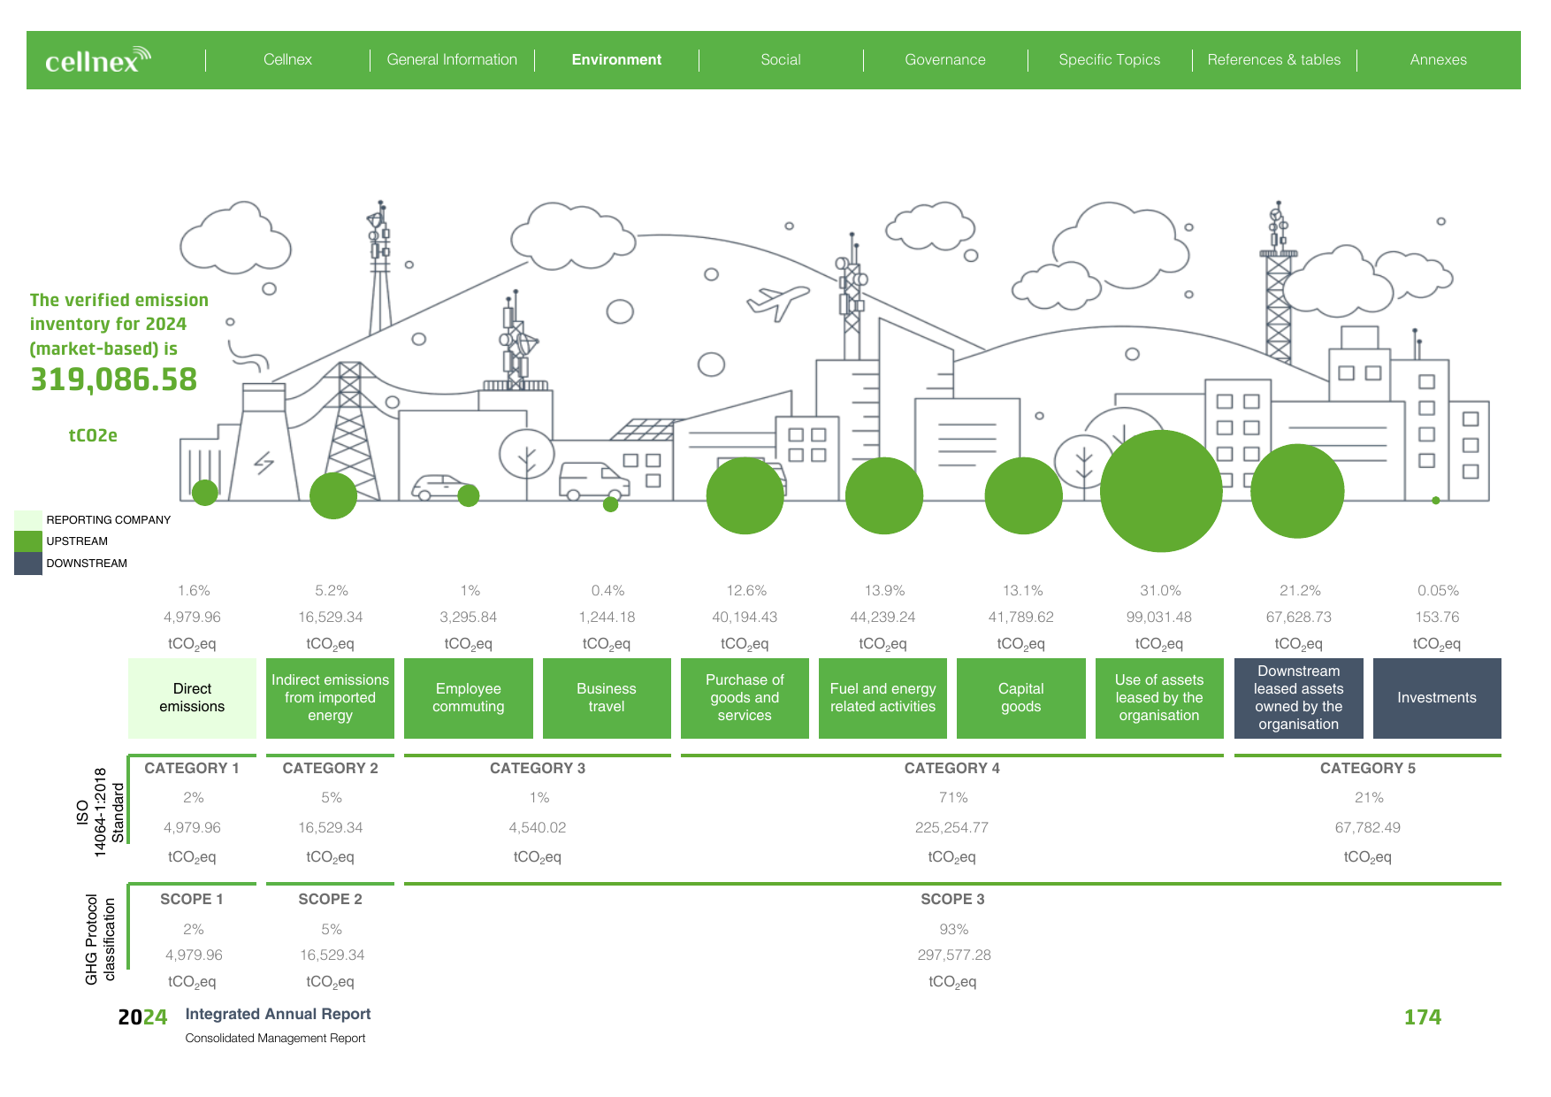Select Indirect emissions from imported energy box

[330, 698]
